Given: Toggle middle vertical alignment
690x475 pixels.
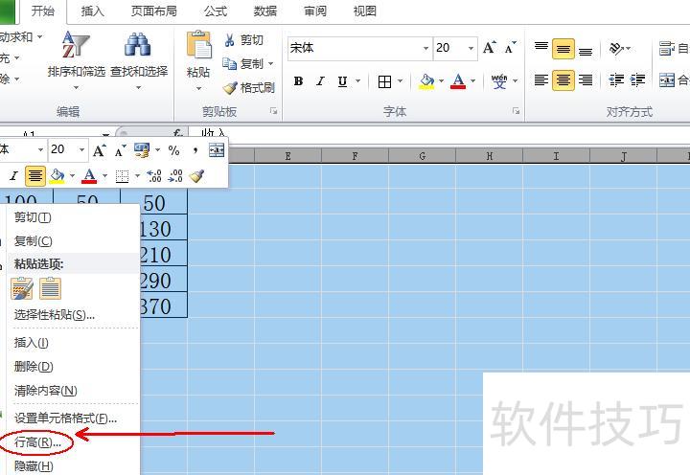Looking at the screenshot, I should pos(563,49).
